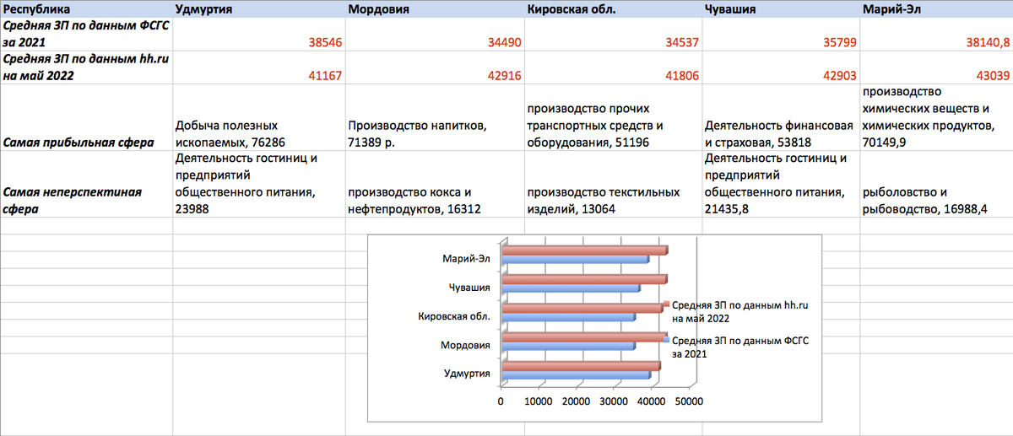Select cell производство текстильных изделий, 13064

pyautogui.click(x=612, y=184)
